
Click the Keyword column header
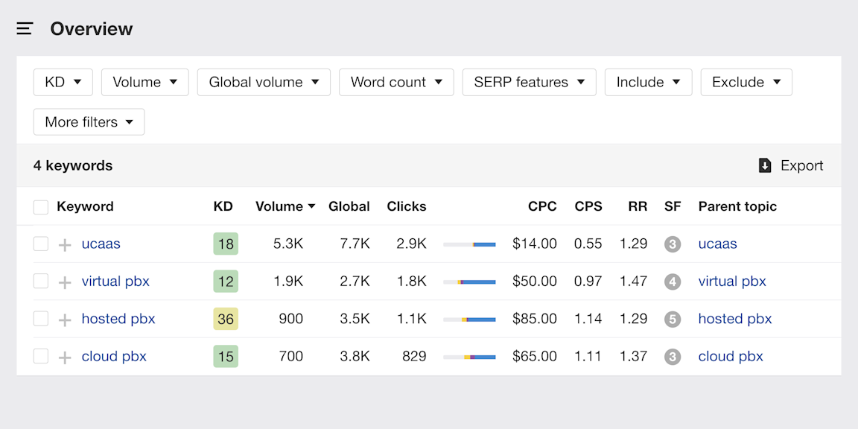pyautogui.click(x=86, y=206)
